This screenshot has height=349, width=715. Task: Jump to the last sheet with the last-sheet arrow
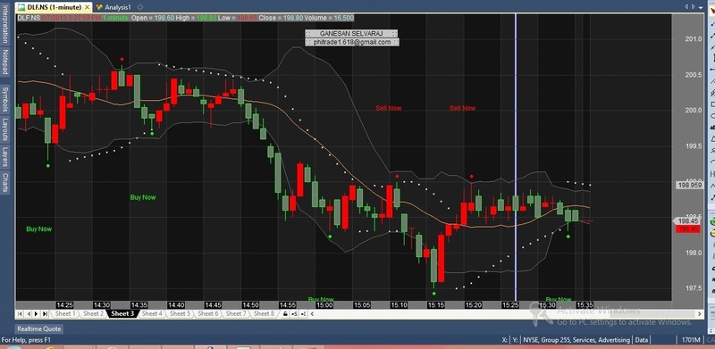45,314
